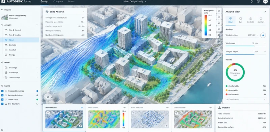Open the help question-mark icon
Screen dimensions: 270x132
coord(258,2)
